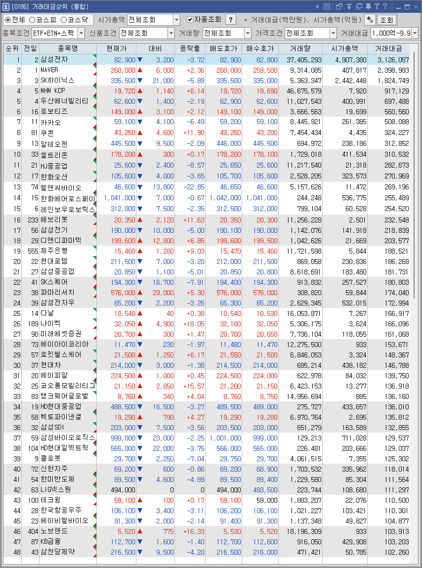Open the 가격조건 dropdown
Screen dimensions: 422x568
click(333, 33)
